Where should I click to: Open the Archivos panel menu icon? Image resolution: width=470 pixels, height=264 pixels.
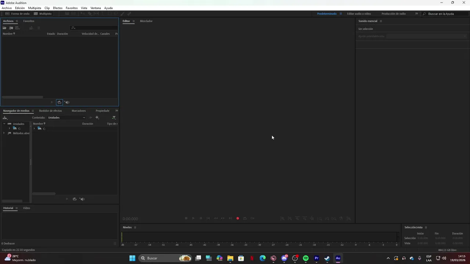(x=17, y=21)
